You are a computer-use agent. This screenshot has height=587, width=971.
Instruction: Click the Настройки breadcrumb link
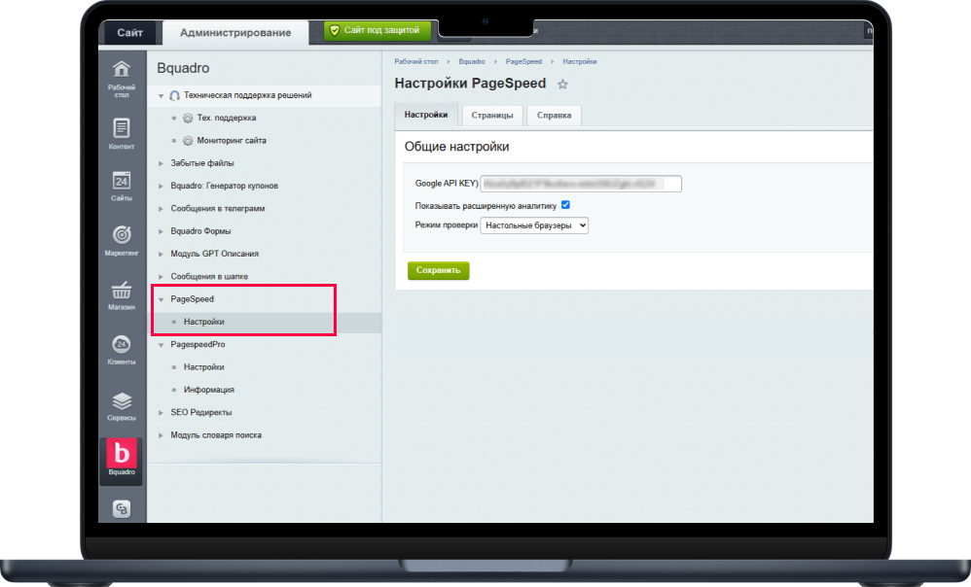pos(580,62)
